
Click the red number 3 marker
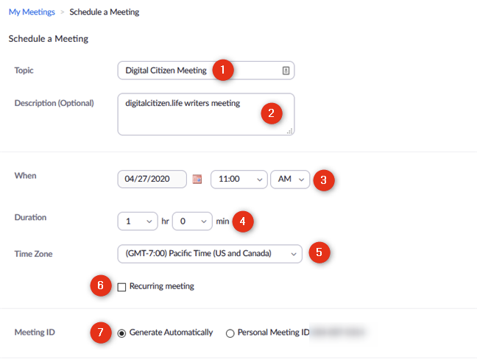tap(324, 180)
